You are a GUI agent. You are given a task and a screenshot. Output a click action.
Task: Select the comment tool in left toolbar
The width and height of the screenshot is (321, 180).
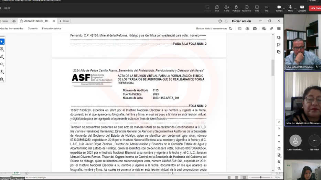tap(2, 49)
